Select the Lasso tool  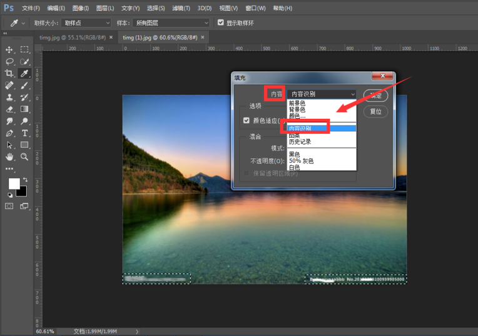coord(9,61)
